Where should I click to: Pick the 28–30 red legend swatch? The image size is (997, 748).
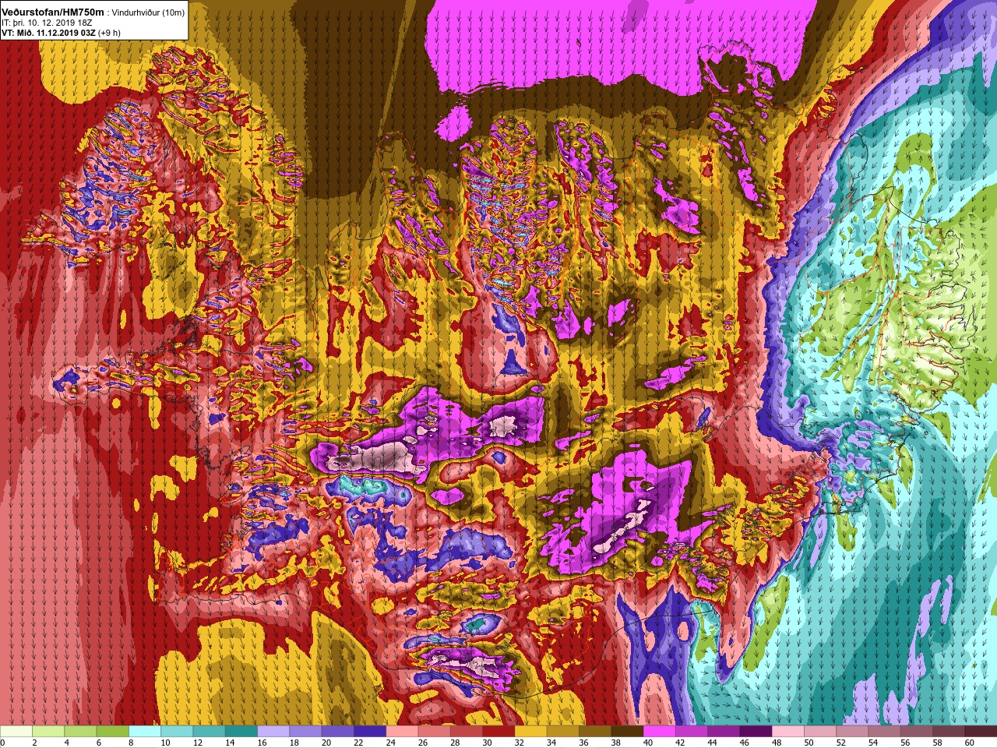tap(467, 732)
